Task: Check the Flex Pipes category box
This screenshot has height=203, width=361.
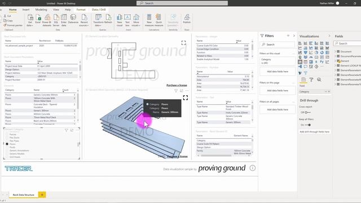Action: tap(7, 140)
